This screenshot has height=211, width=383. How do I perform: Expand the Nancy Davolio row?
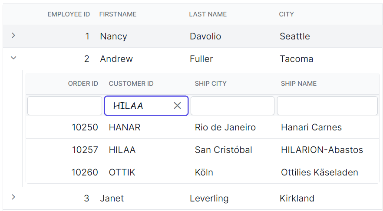click(x=13, y=36)
